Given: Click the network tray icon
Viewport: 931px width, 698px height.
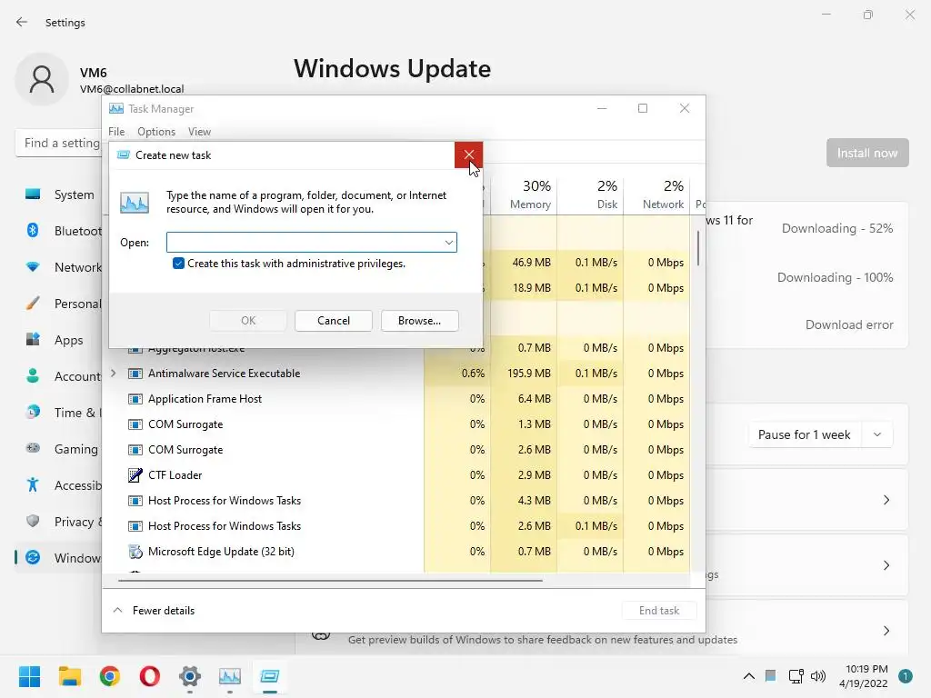Looking at the screenshot, I should pos(796,676).
